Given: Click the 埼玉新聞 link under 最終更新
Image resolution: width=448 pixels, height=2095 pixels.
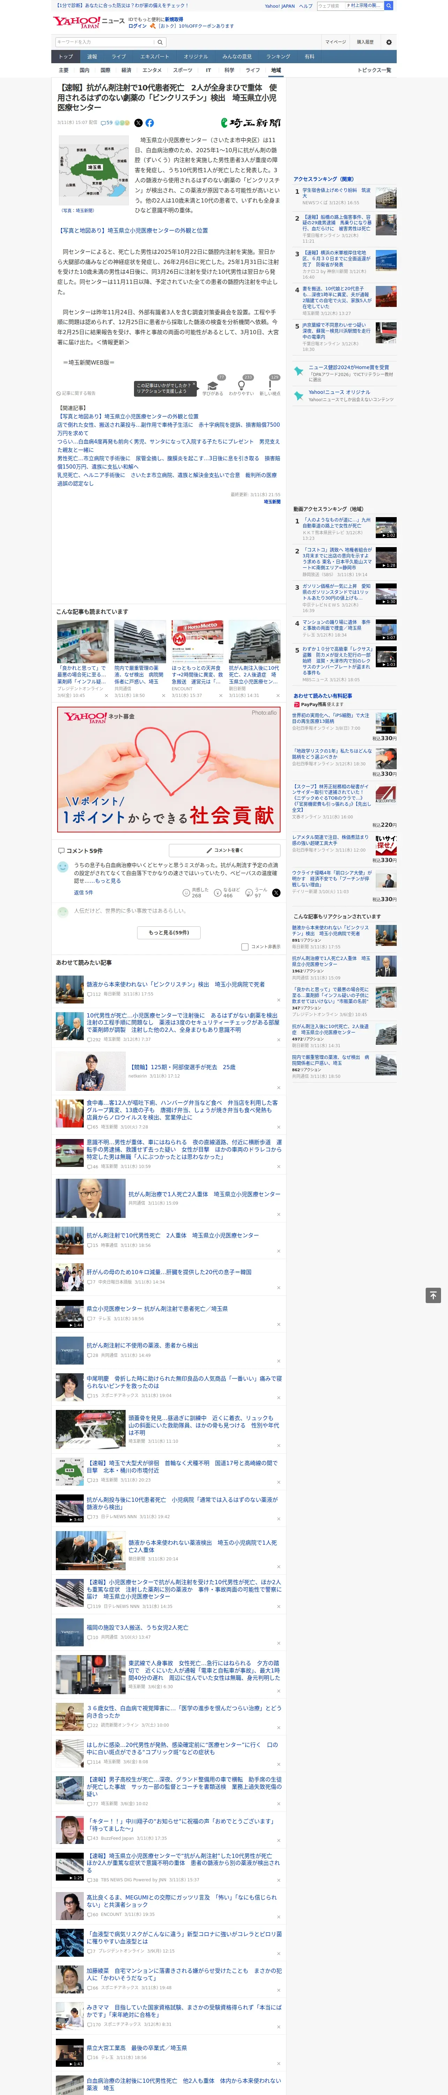Looking at the screenshot, I should tap(271, 502).
